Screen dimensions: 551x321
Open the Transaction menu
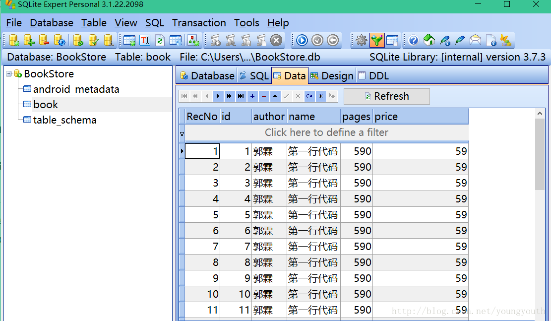[x=199, y=23]
